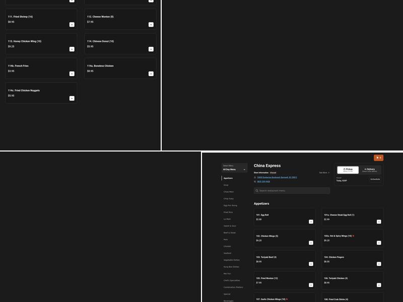Open the restaurant street address link

click(x=277, y=177)
